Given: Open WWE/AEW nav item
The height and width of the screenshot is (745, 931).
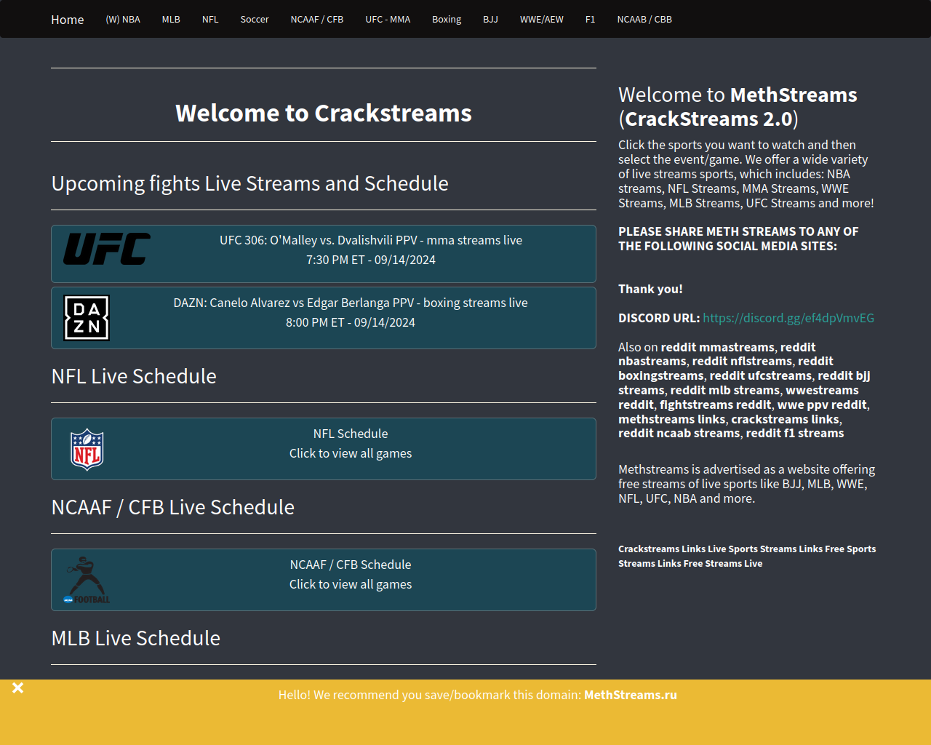Looking at the screenshot, I should (x=542, y=20).
